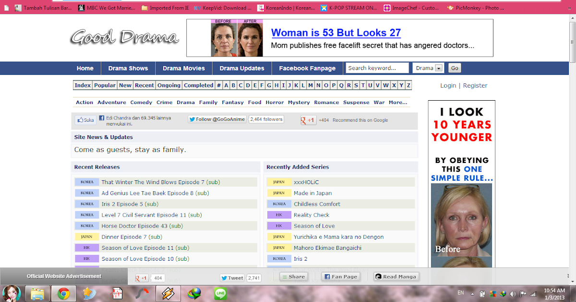Open the Comedy genre link

141,102
